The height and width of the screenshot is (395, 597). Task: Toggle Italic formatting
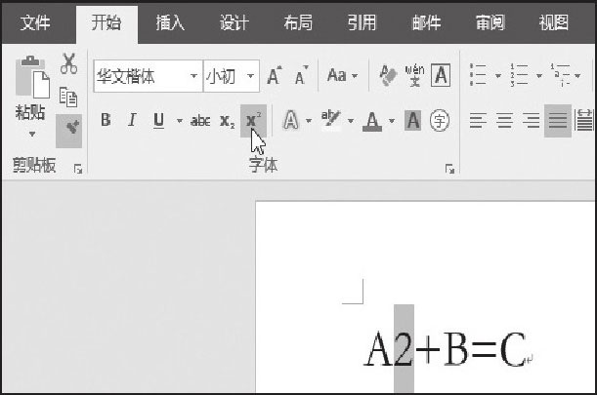tap(132, 120)
